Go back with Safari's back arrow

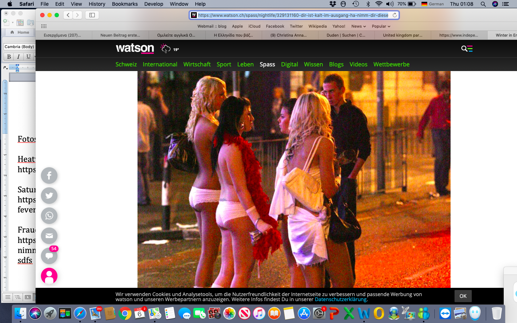coord(68,15)
